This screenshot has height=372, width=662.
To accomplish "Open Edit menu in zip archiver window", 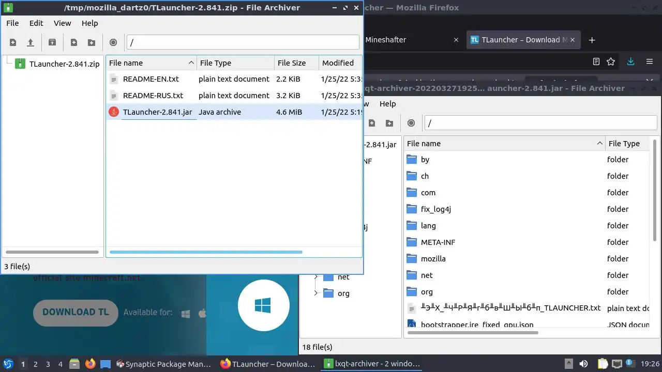I will (x=36, y=23).
